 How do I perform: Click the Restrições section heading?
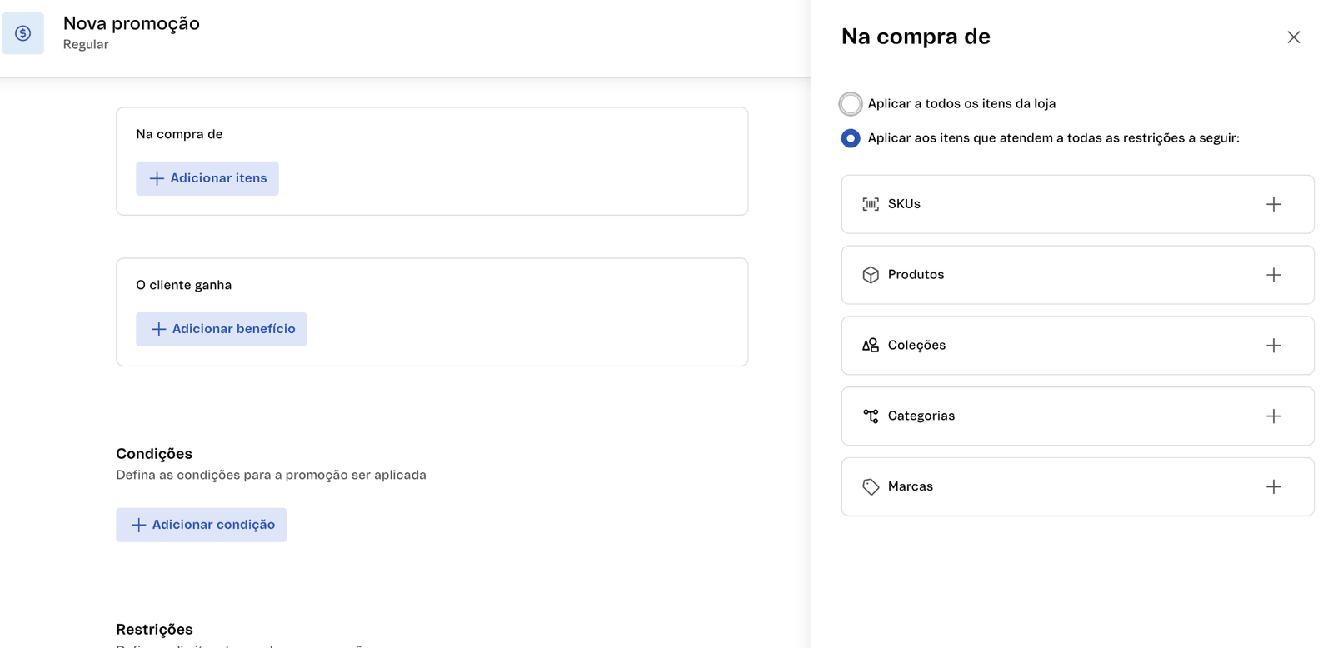point(154,630)
